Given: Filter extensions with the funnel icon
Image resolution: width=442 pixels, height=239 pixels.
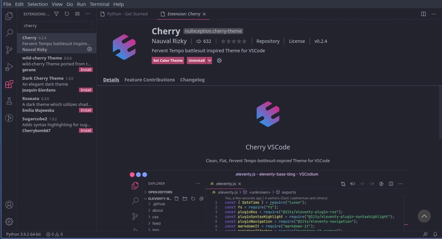Looking at the screenshot, I should tap(56, 14).
